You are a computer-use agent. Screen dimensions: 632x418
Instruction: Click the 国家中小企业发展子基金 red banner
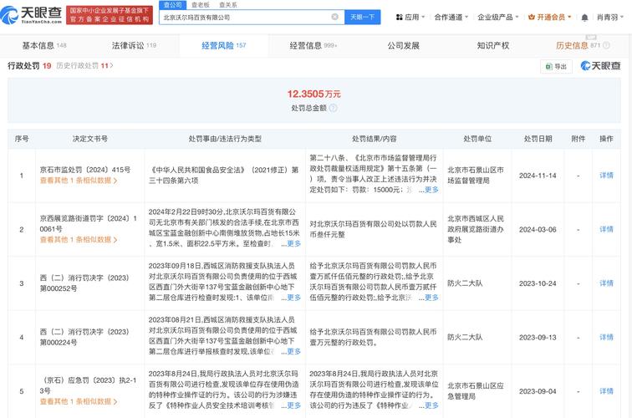pyautogui.click(x=110, y=15)
